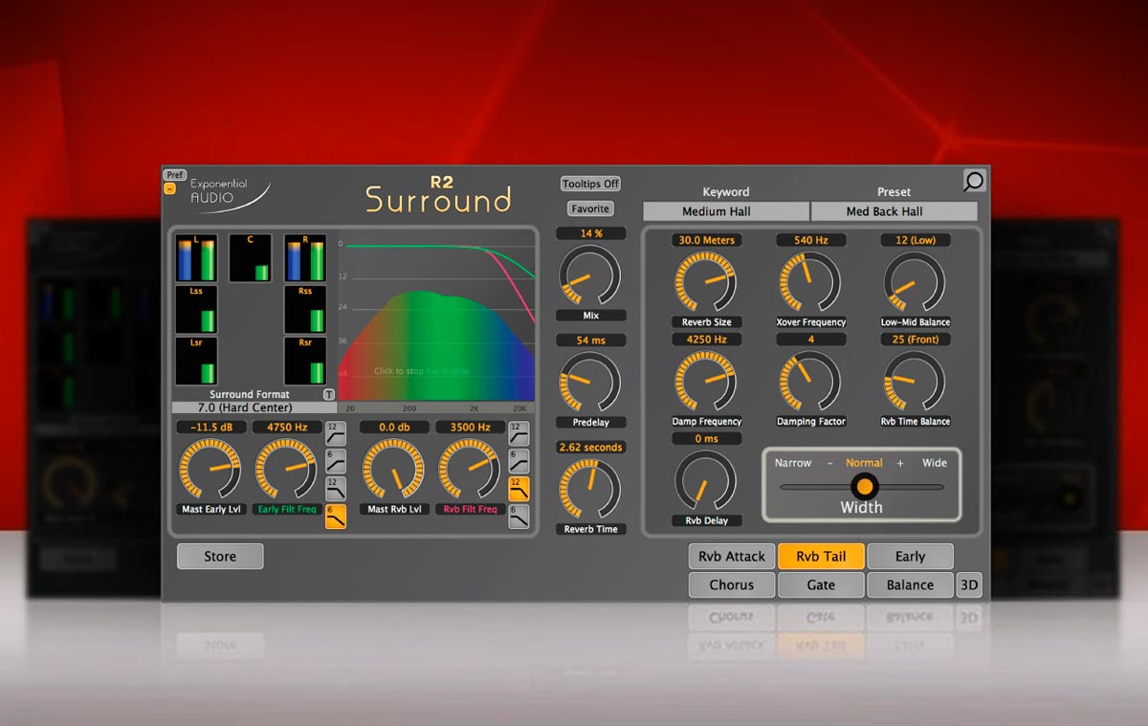Click the 25 (Front) value field
This screenshot has height=726, width=1148.
915,340
